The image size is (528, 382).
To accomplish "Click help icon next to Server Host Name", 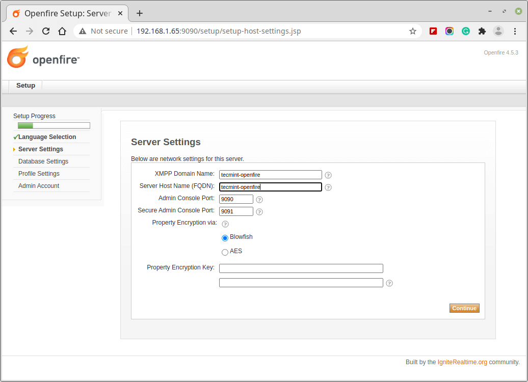I will tap(328, 187).
